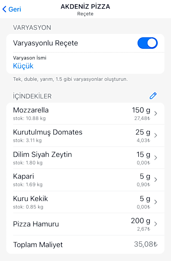
Task: Toggle the Varyasyonlu Reçete switch
Action: point(148,43)
